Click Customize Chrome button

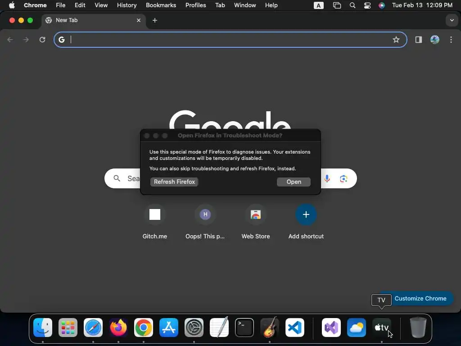(x=420, y=298)
